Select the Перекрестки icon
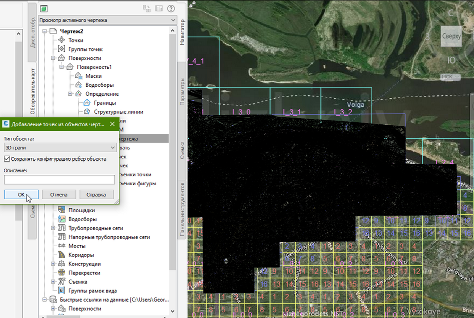 [x=61, y=273]
